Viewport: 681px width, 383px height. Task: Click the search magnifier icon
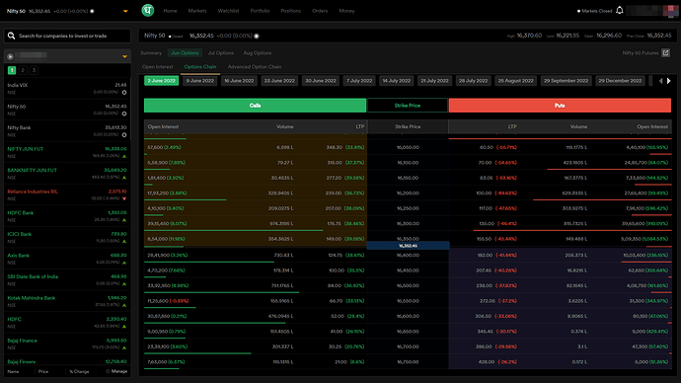pos(11,36)
